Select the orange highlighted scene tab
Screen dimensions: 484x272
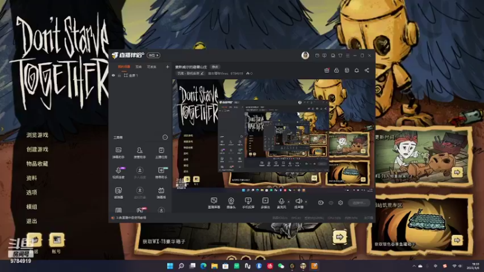pyautogui.click(x=124, y=66)
